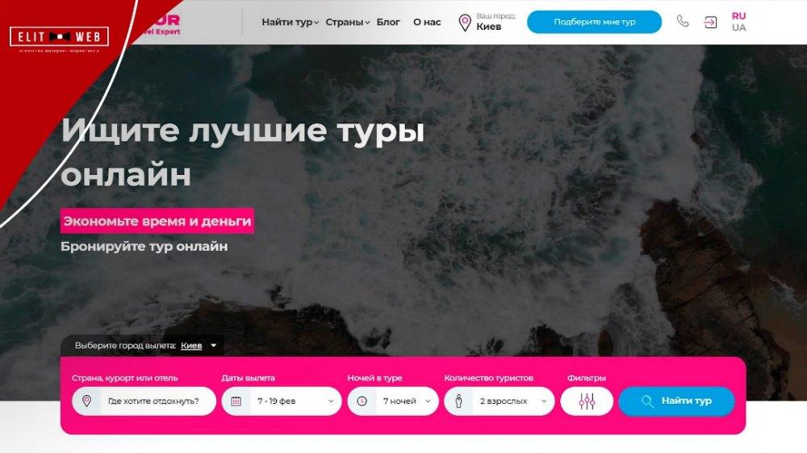807x453 pixels.
Task: Click the calendar icon in dates field
Action: click(236, 401)
